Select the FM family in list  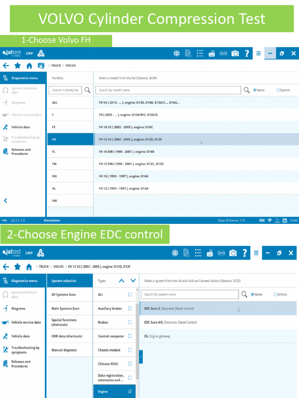pyautogui.click(x=70, y=164)
